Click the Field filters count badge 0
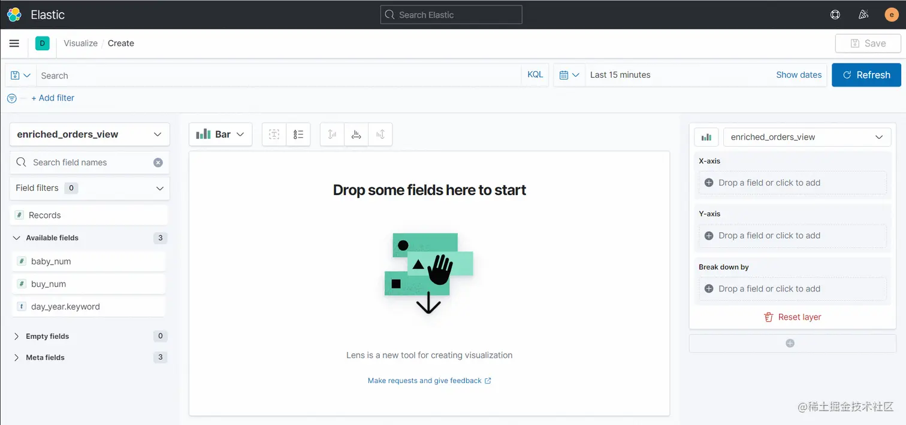 [x=71, y=188]
